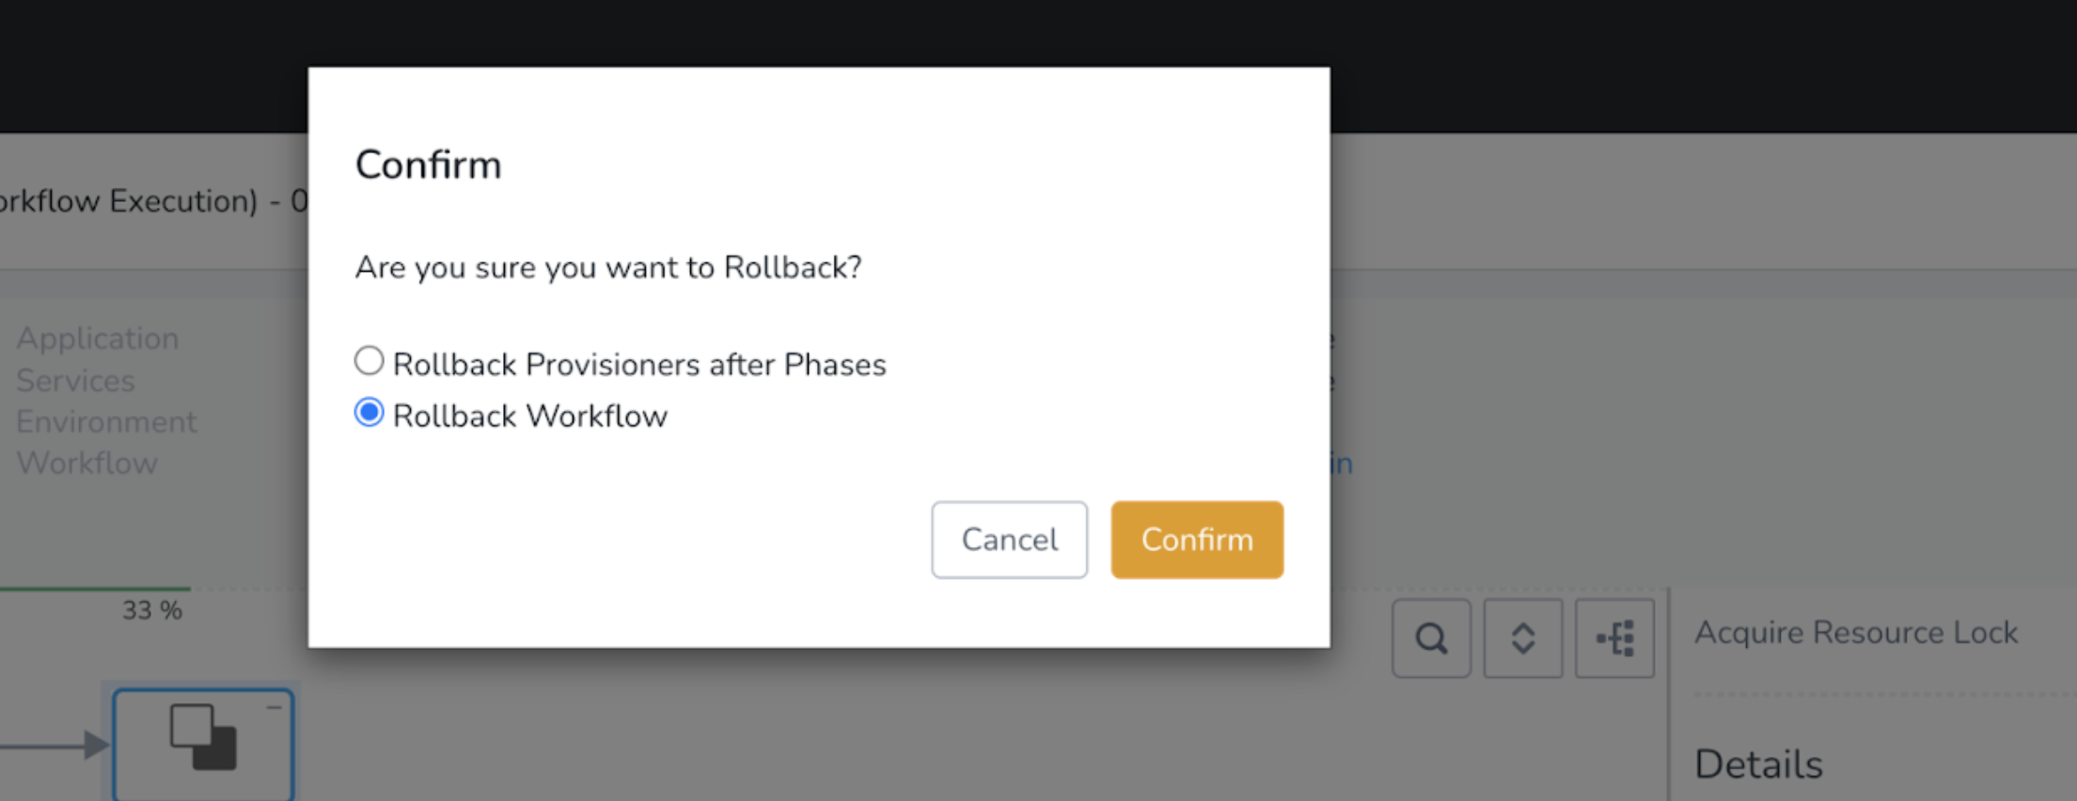Collapse node using the minus sign
The image size is (2077, 801).
[x=274, y=707]
